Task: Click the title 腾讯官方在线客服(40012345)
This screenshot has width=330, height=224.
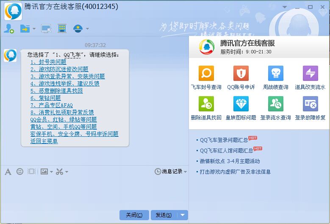Action: (71, 6)
